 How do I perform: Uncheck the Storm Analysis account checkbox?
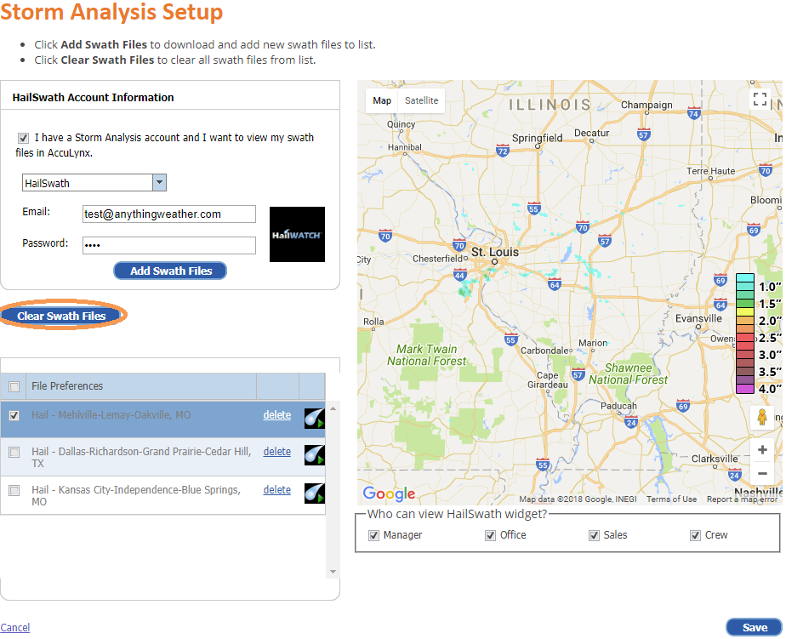click(23, 138)
